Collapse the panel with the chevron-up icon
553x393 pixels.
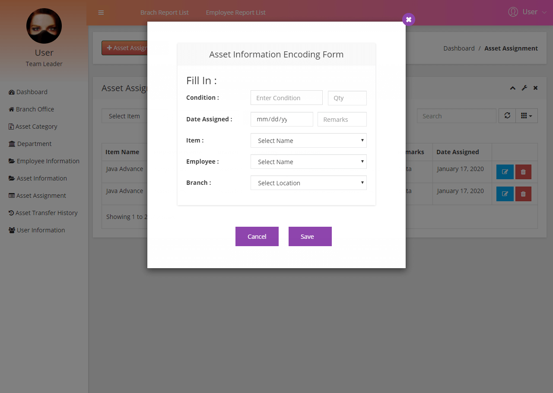[512, 88]
